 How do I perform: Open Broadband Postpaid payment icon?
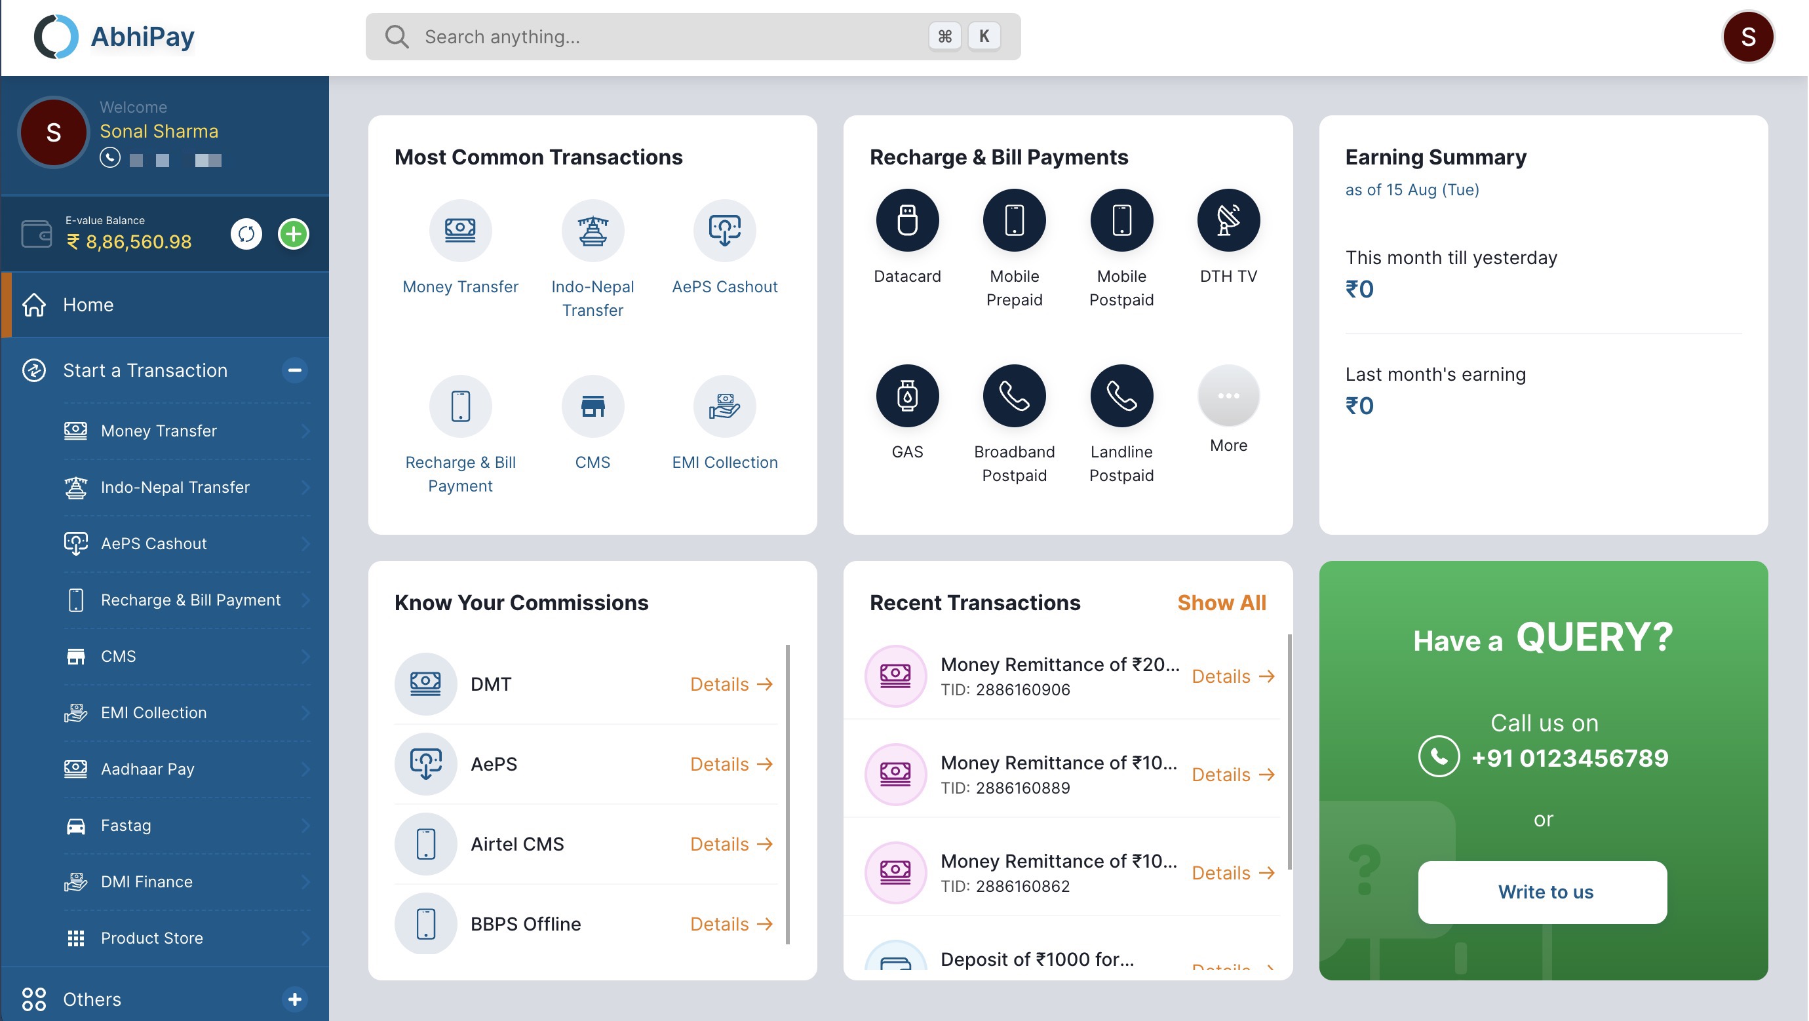pos(1013,396)
